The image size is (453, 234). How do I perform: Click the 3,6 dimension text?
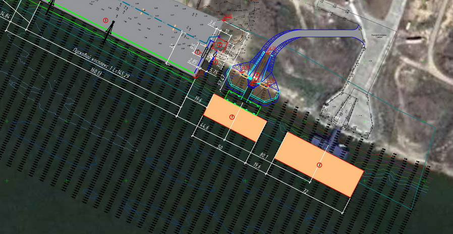212,24
